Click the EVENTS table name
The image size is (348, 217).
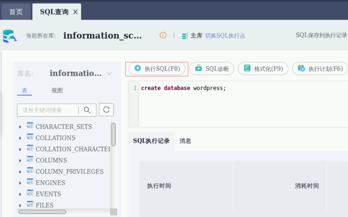[48, 194]
